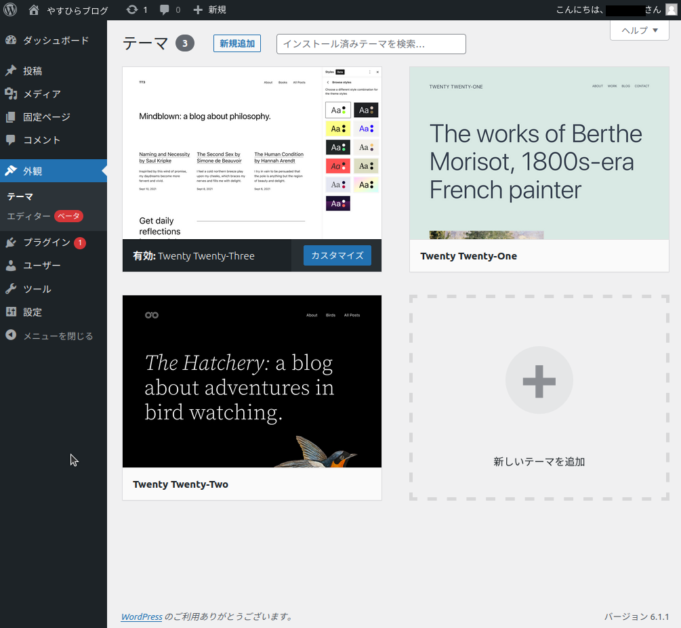Click the 新規追加 button
Viewport: 681px width, 628px height.
(237, 43)
